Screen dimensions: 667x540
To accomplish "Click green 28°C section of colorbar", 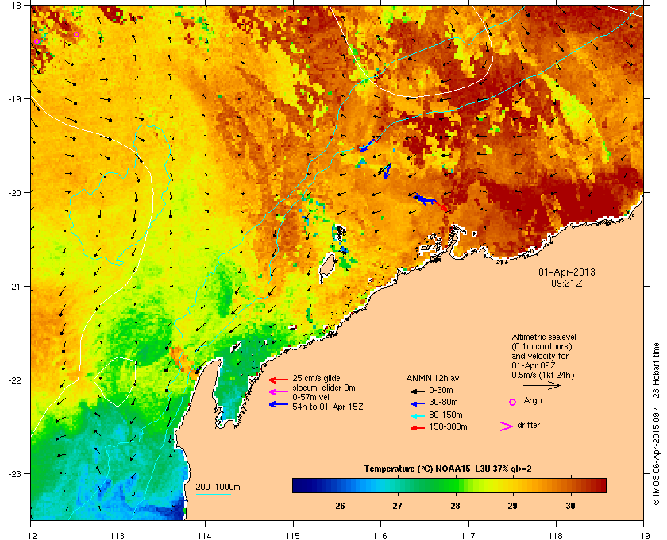I will pyautogui.click(x=455, y=485).
